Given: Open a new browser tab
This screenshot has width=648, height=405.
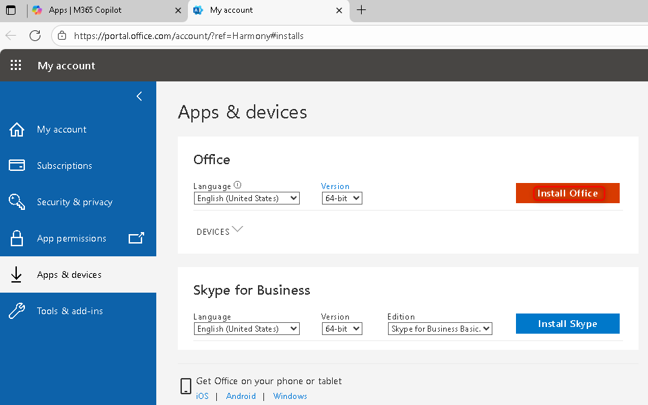Looking at the screenshot, I should coord(361,10).
